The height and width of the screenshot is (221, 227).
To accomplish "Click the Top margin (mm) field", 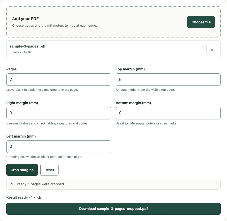I will click(168, 79).
